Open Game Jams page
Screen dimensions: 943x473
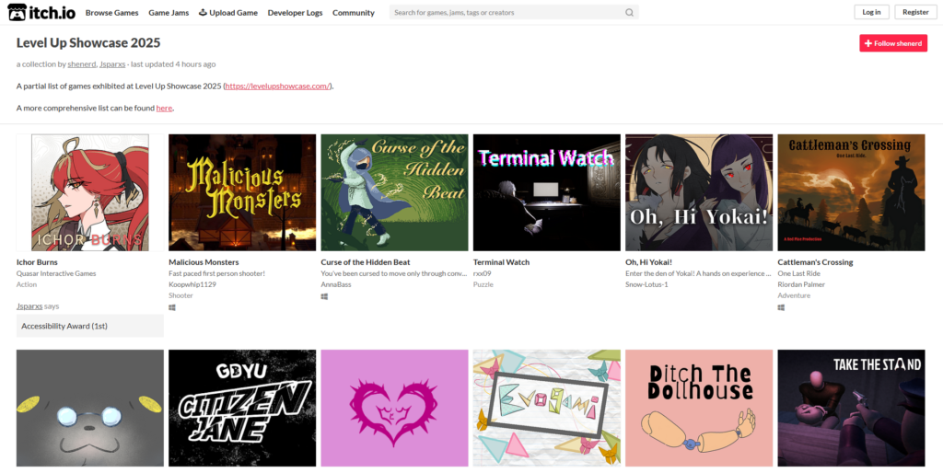pos(169,13)
